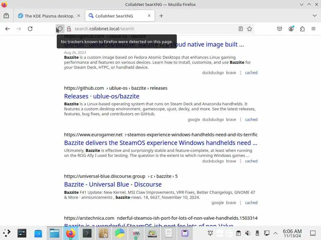The image size is (321, 240).
Task: Expand options dots on Releases result
Action: tap(240, 120)
